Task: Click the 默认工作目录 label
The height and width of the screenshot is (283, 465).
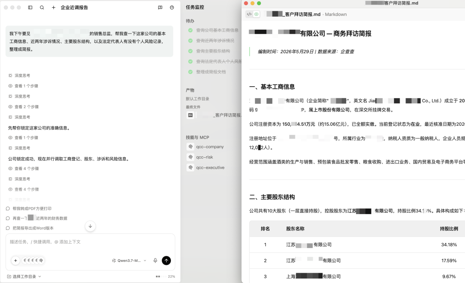Action: (198, 99)
